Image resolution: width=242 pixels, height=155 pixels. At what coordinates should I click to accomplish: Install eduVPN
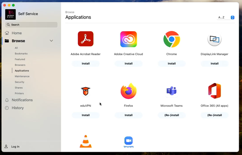point(85,115)
